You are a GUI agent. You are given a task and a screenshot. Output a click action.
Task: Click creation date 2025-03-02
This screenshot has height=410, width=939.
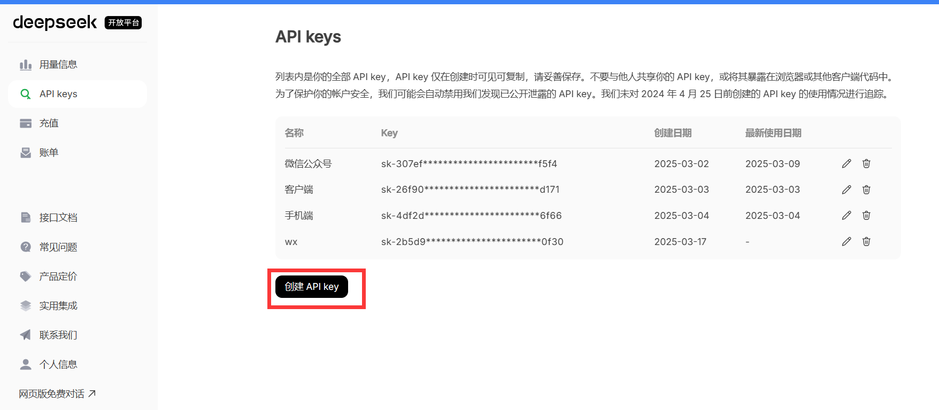click(x=681, y=164)
